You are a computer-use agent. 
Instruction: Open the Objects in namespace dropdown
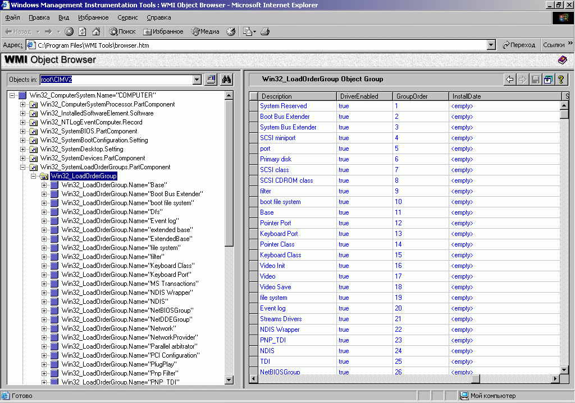[196, 79]
